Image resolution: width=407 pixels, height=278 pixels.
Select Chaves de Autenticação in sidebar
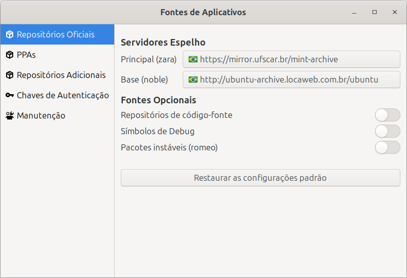coord(62,95)
